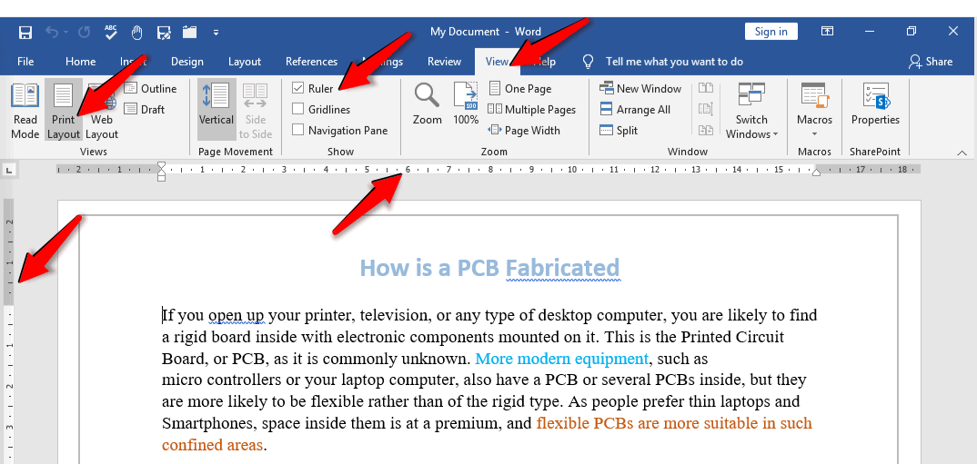
Task: Click the Share button
Action: 931,62
